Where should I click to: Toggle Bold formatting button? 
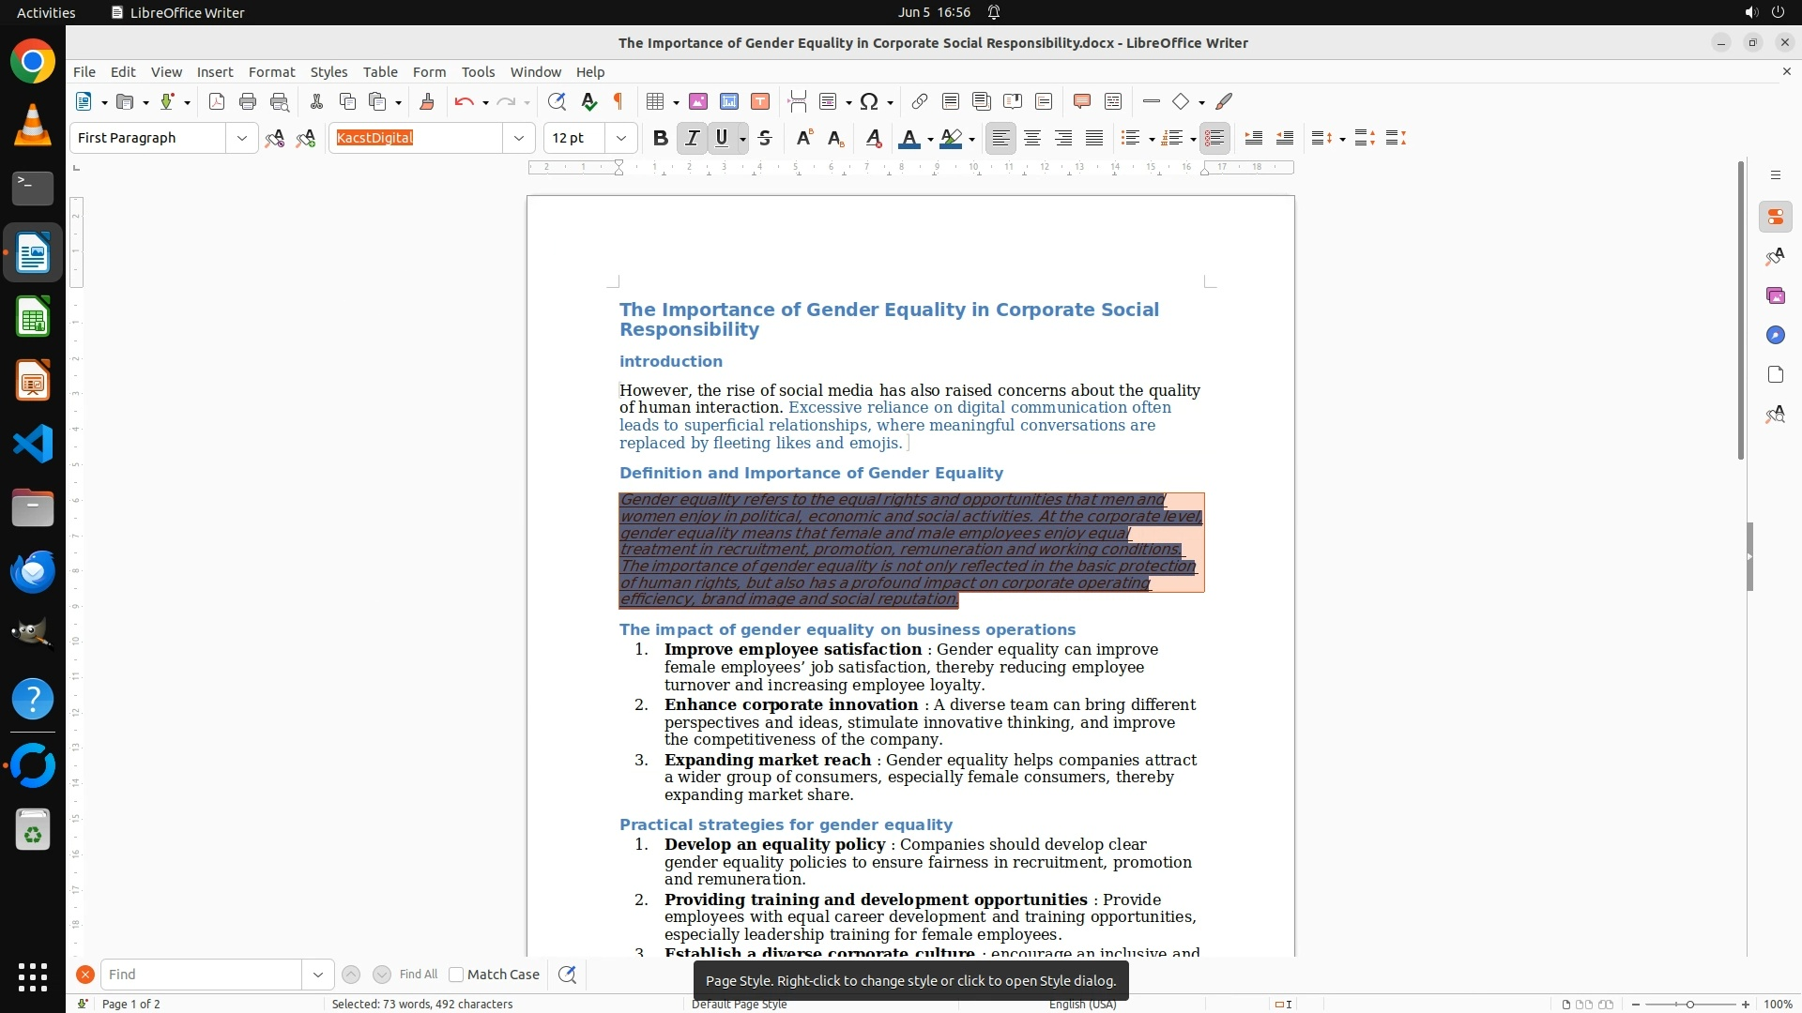(x=661, y=139)
